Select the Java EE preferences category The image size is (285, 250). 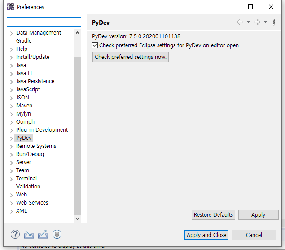coord(25,73)
